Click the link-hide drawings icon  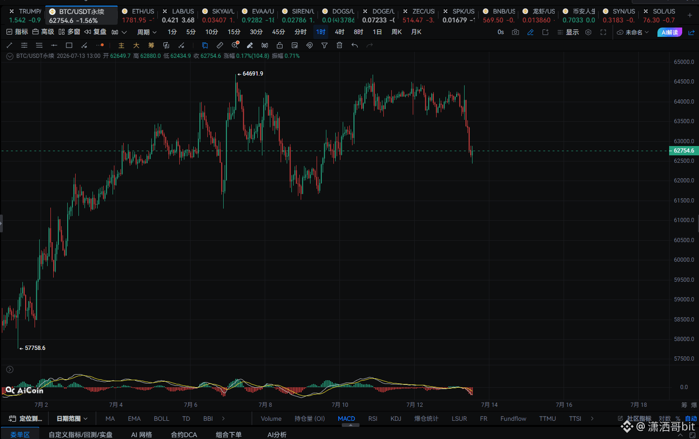coord(310,45)
